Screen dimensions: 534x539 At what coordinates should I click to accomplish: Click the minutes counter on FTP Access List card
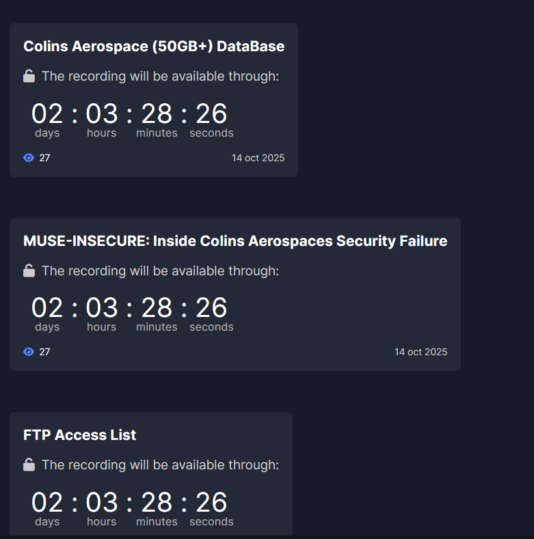point(157,503)
